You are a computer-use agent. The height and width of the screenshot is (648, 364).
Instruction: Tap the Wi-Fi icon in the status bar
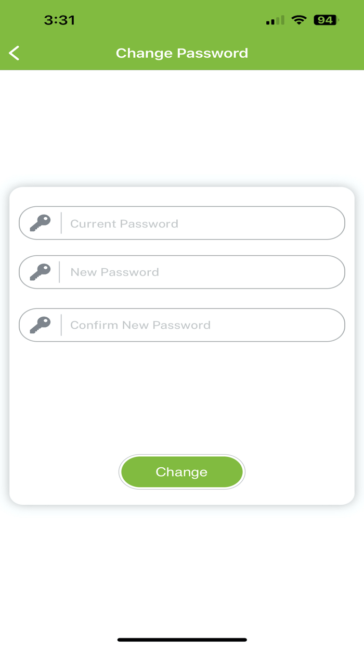tap(299, 20)
